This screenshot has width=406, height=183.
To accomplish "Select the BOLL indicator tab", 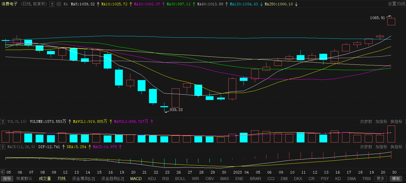I will [180, 179].
